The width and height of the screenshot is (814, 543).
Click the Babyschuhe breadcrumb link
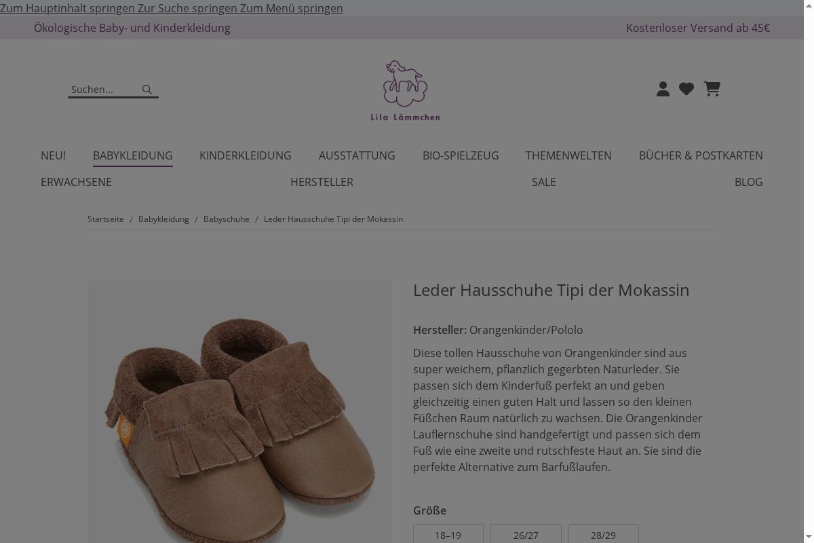(x=227, y=219)
